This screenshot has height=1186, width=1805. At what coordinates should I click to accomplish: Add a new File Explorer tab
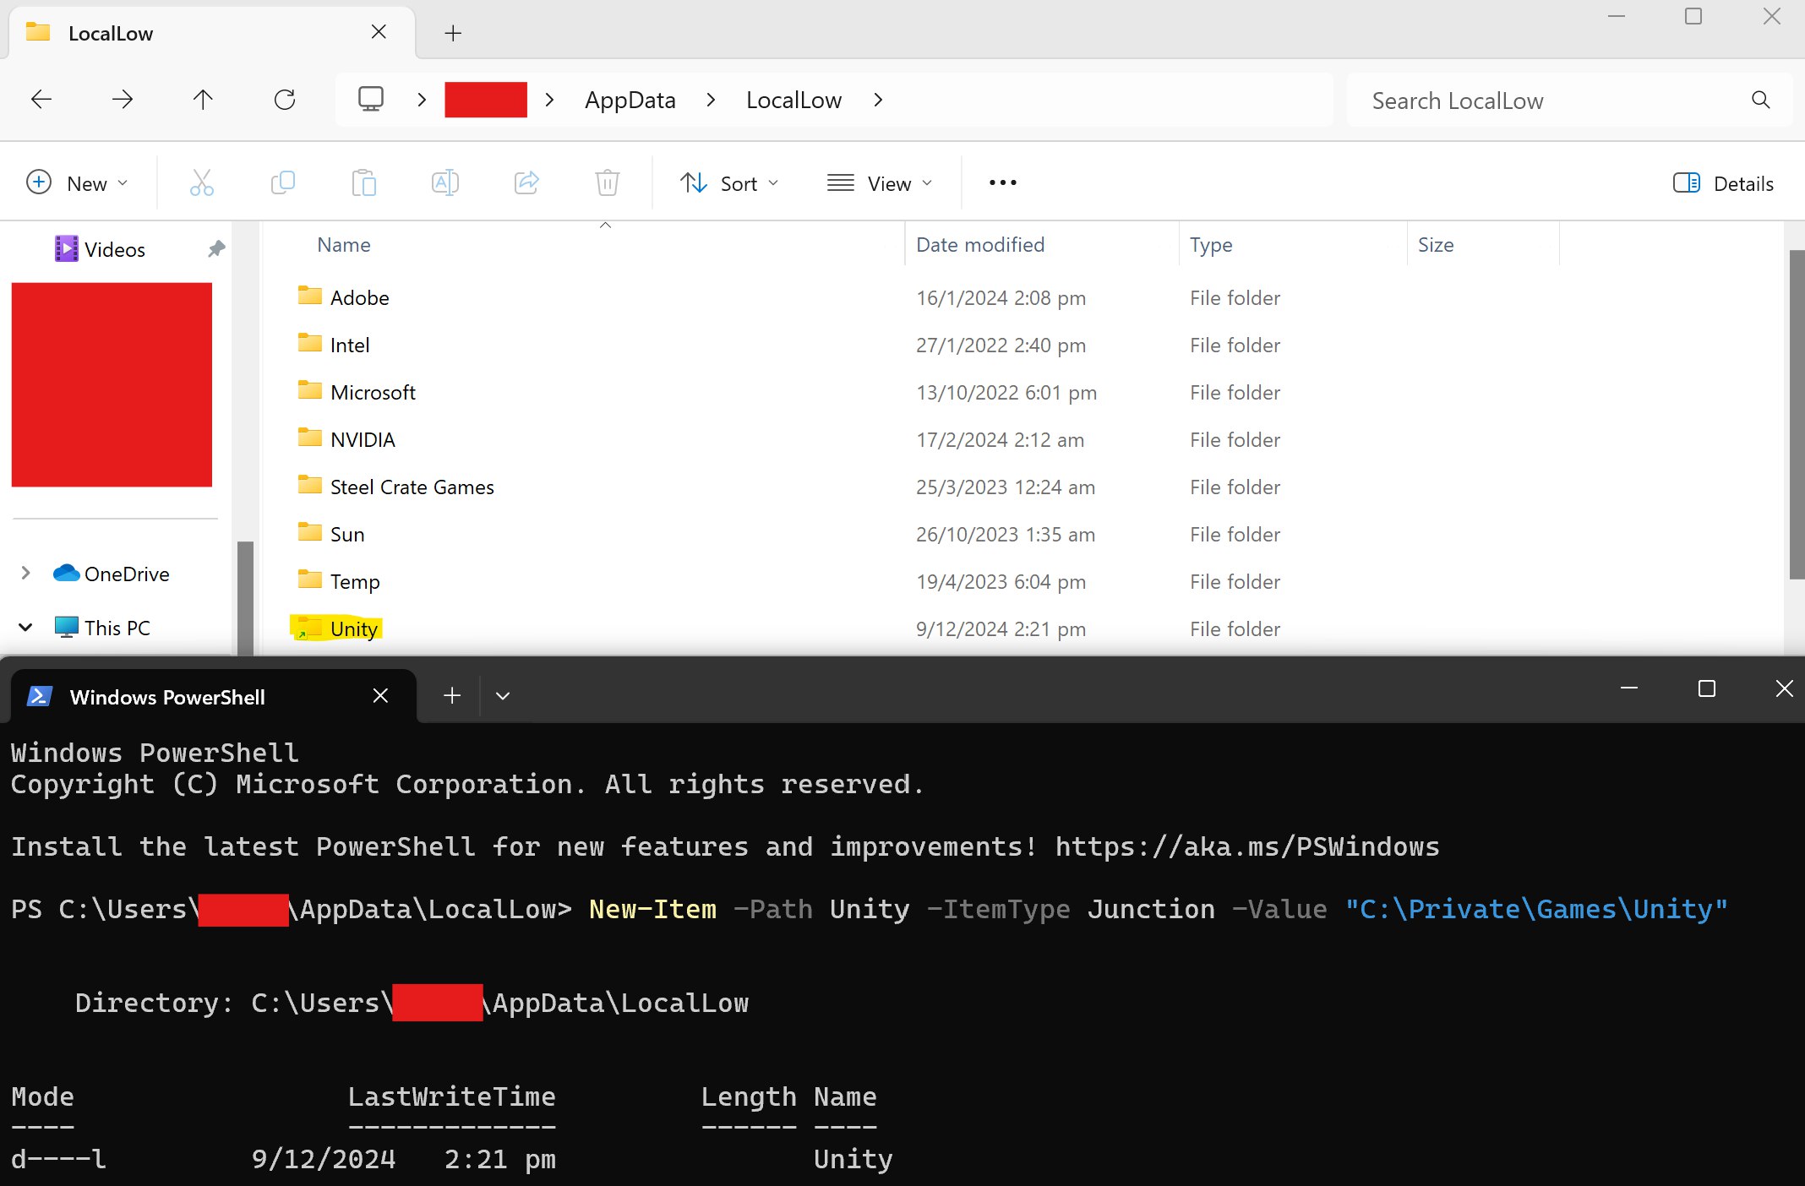pos(453,33)
